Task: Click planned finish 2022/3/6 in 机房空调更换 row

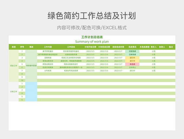Action: tap(104, 67)
